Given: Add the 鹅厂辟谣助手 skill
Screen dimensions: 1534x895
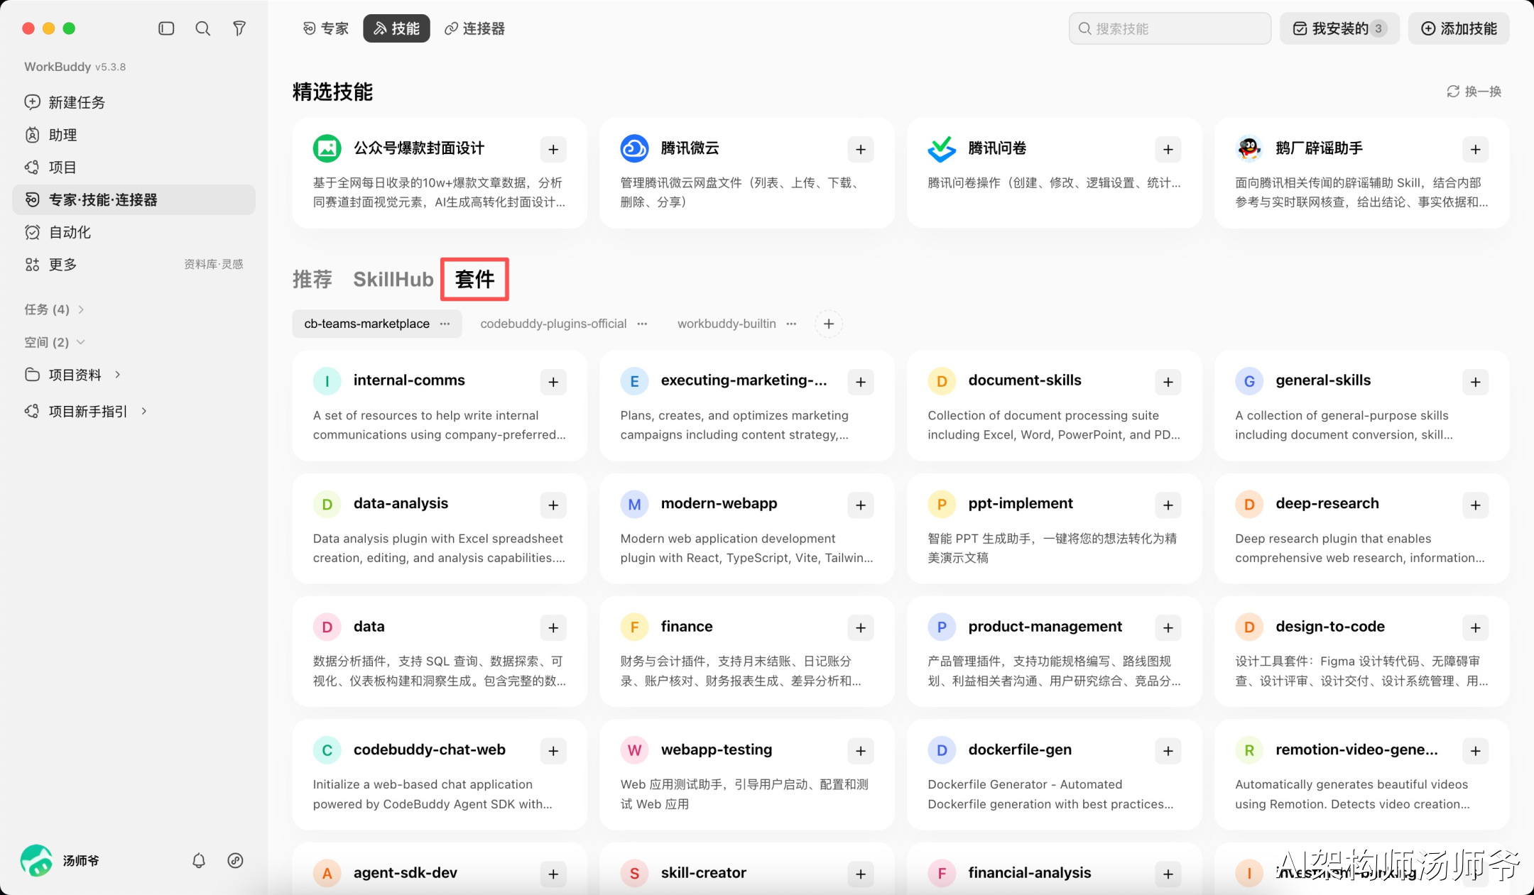Looking at the screenshot, I should [x=1476, y=149].
